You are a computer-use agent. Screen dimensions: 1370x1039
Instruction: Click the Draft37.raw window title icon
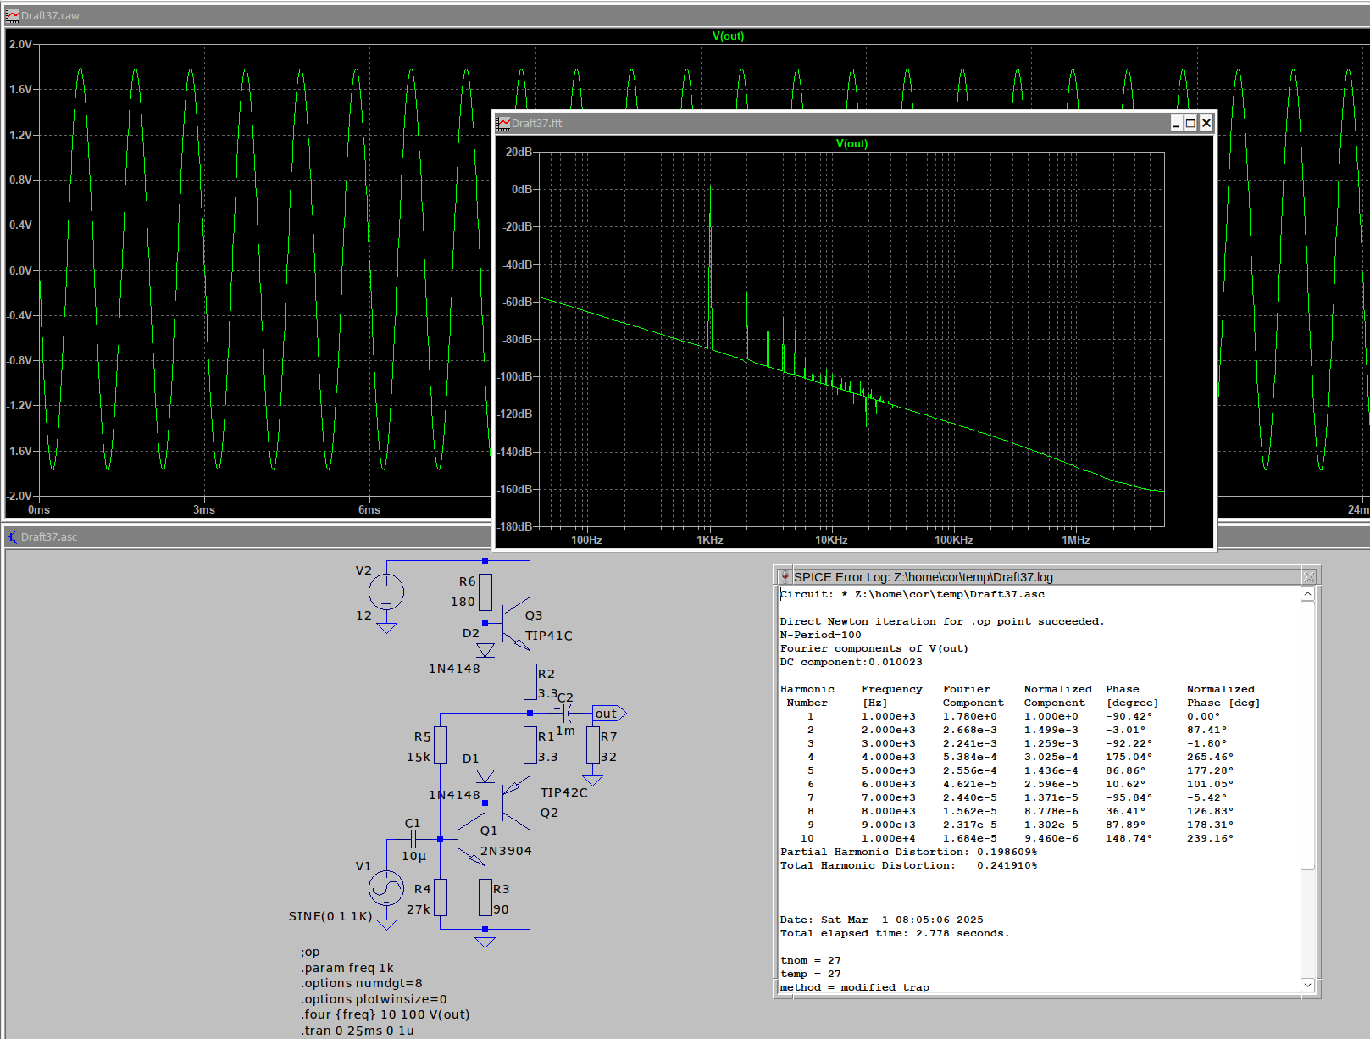[x=13, y=15]
